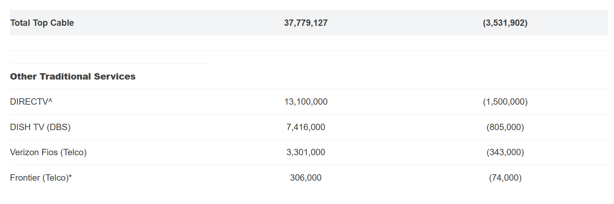The height and width of the screenshot is (204, 614).
Task: Select the Verizon Fios (Telco) row label
Action: (48, 152)
